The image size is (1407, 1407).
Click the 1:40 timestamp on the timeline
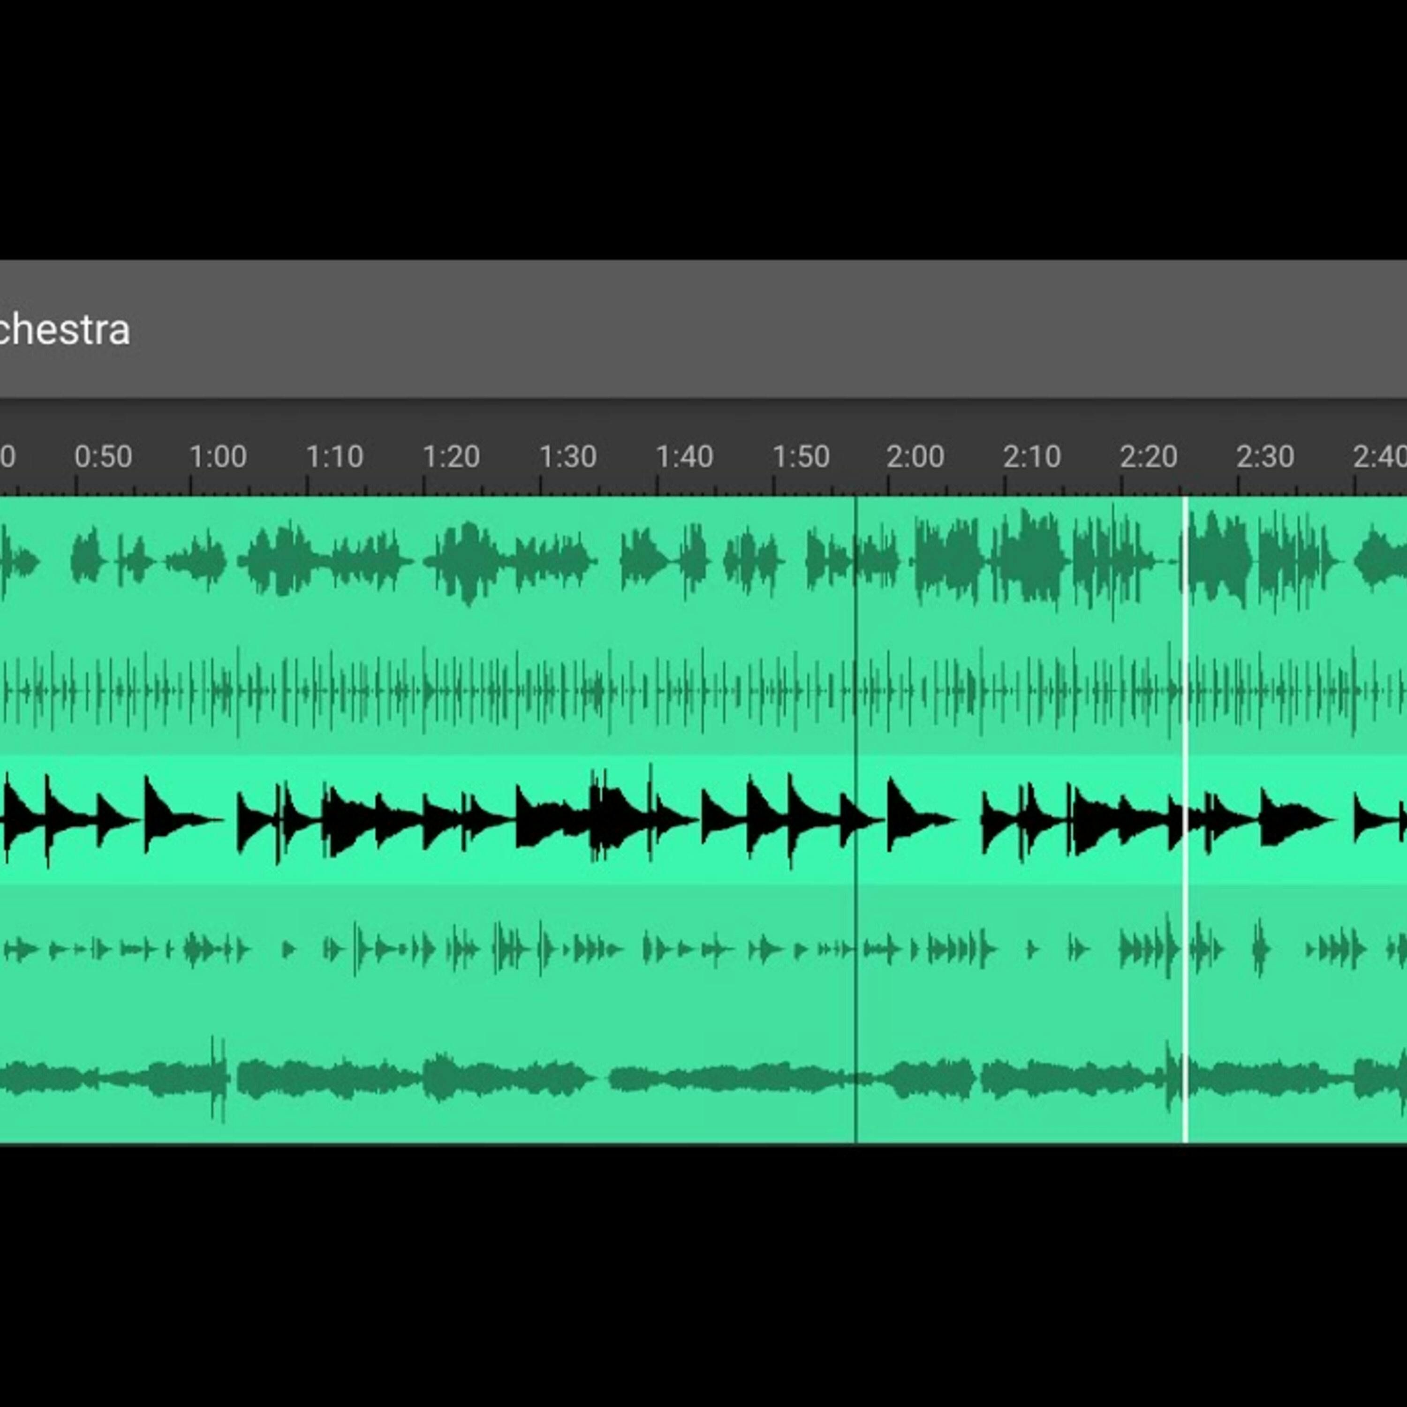(684, 457)
